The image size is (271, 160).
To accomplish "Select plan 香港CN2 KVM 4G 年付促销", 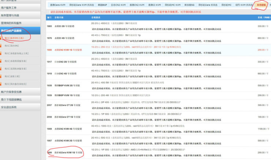I will pos(68,129).
